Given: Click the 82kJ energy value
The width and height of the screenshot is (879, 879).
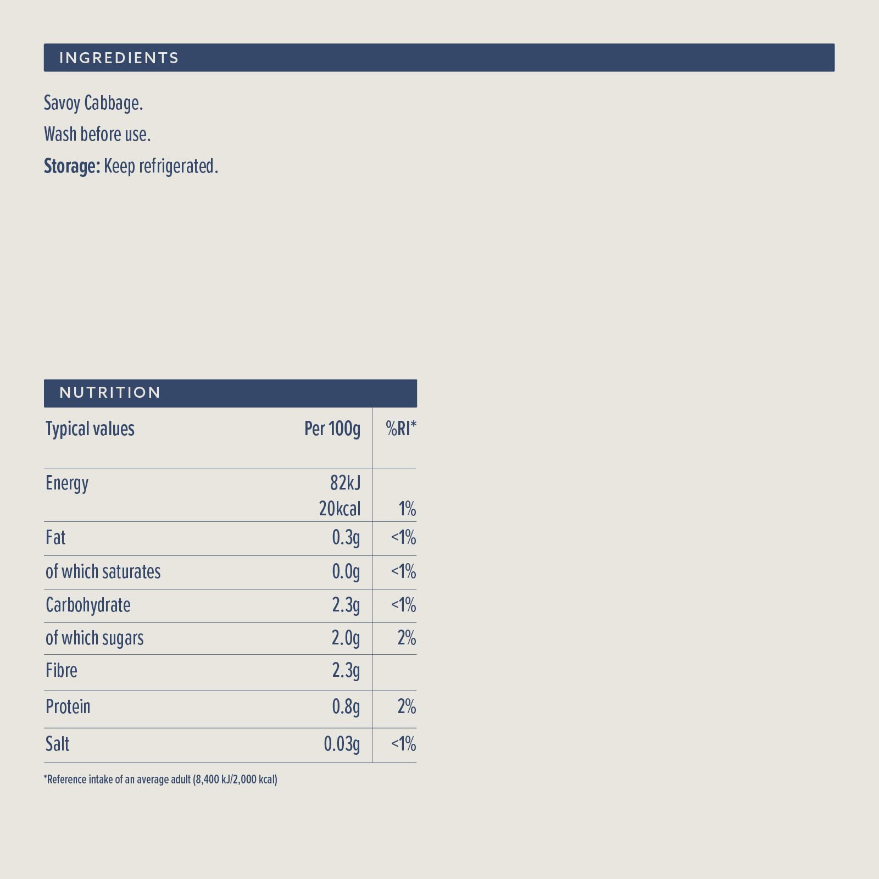Looking at the screenshot, I should tap(345, 483).
